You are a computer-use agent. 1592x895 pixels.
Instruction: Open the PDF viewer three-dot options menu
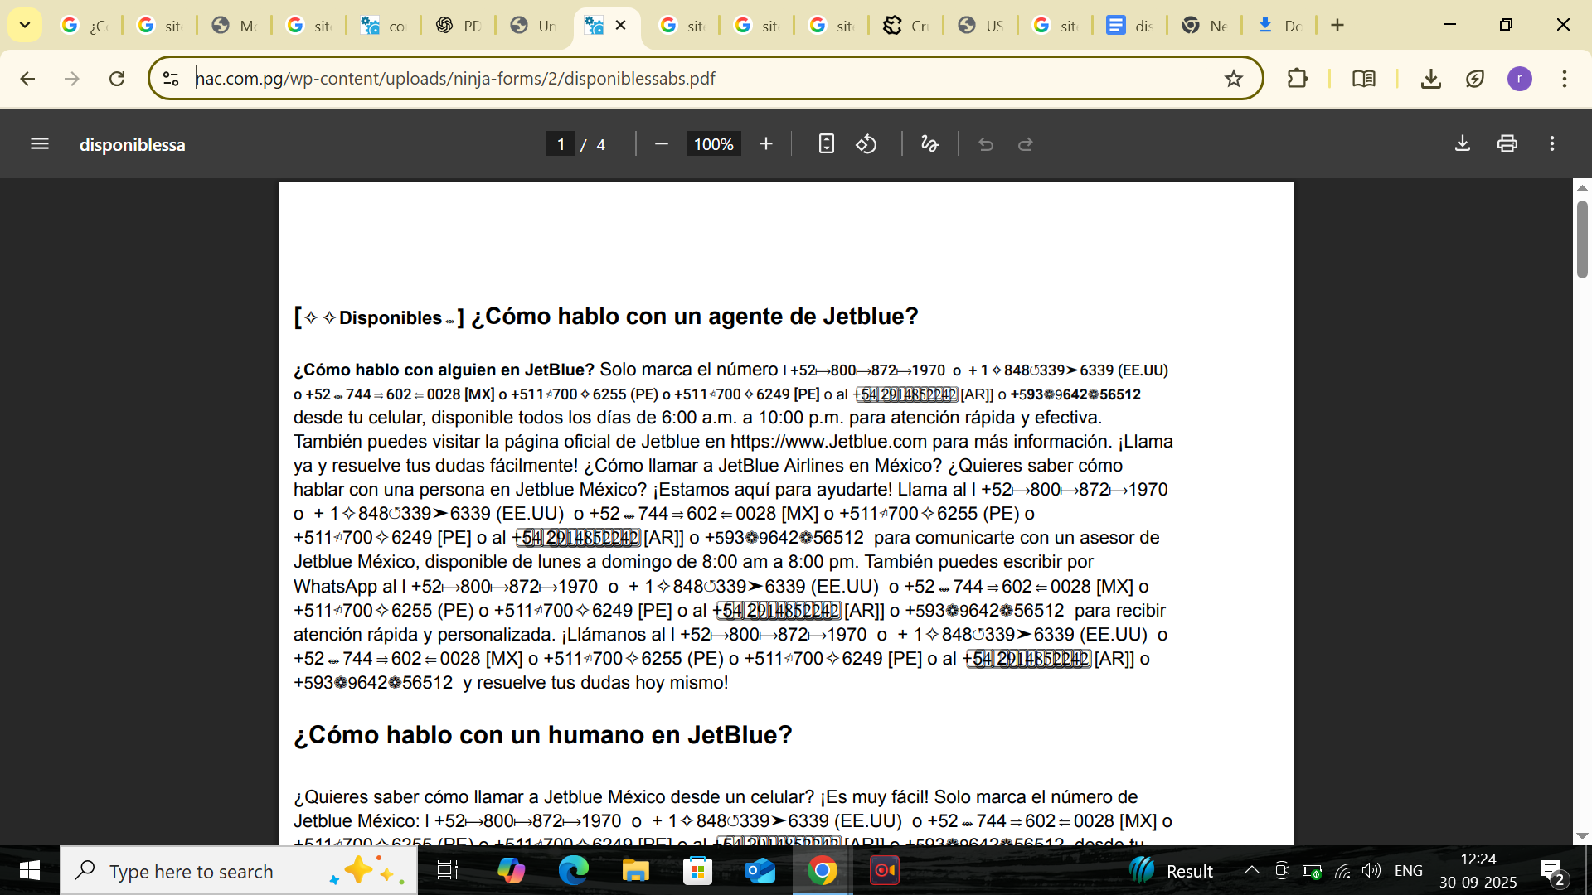point(1551,143)
